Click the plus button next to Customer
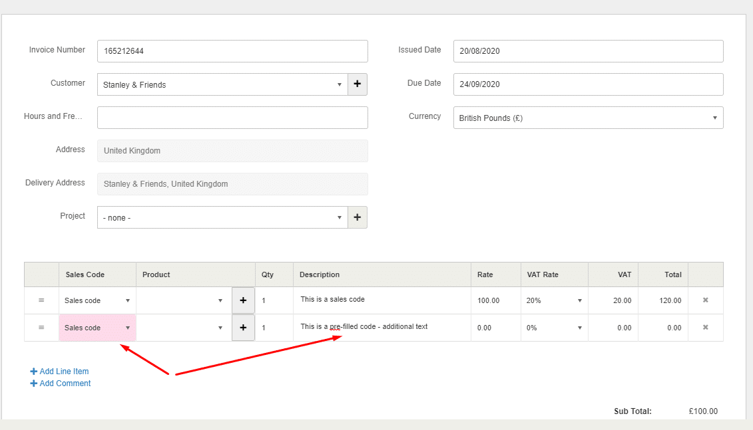 [358, 84]
